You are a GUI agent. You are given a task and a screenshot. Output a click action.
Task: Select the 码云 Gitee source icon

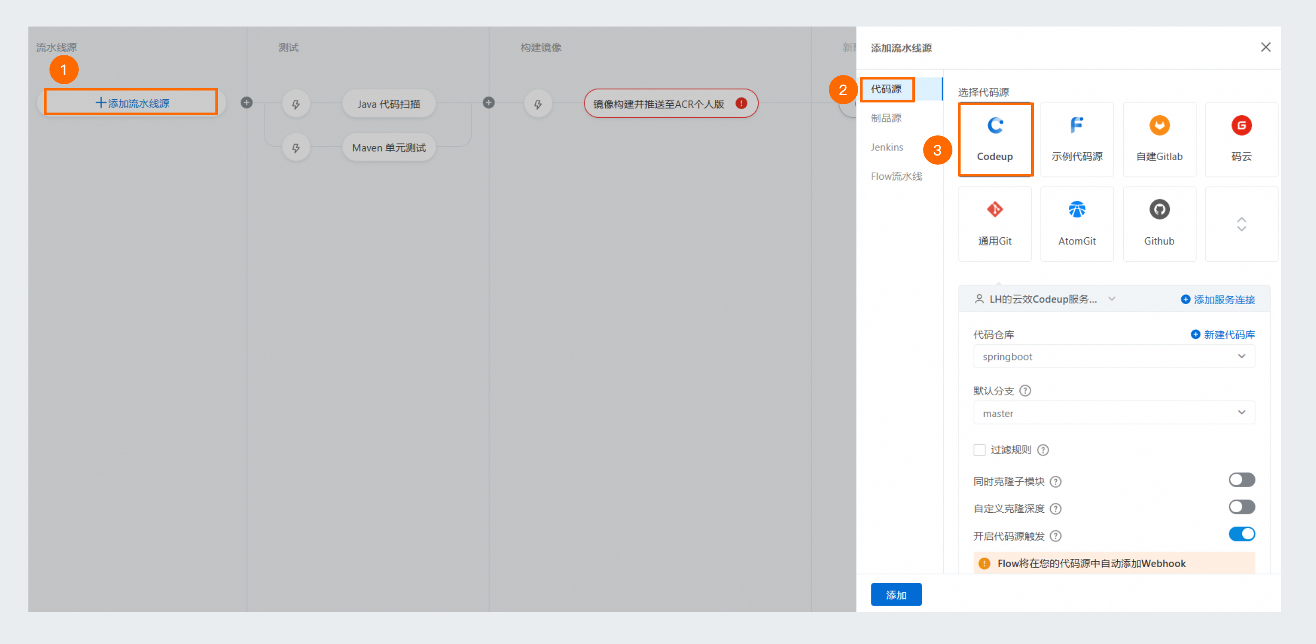pyautogui.click(x=1241, y=125)
